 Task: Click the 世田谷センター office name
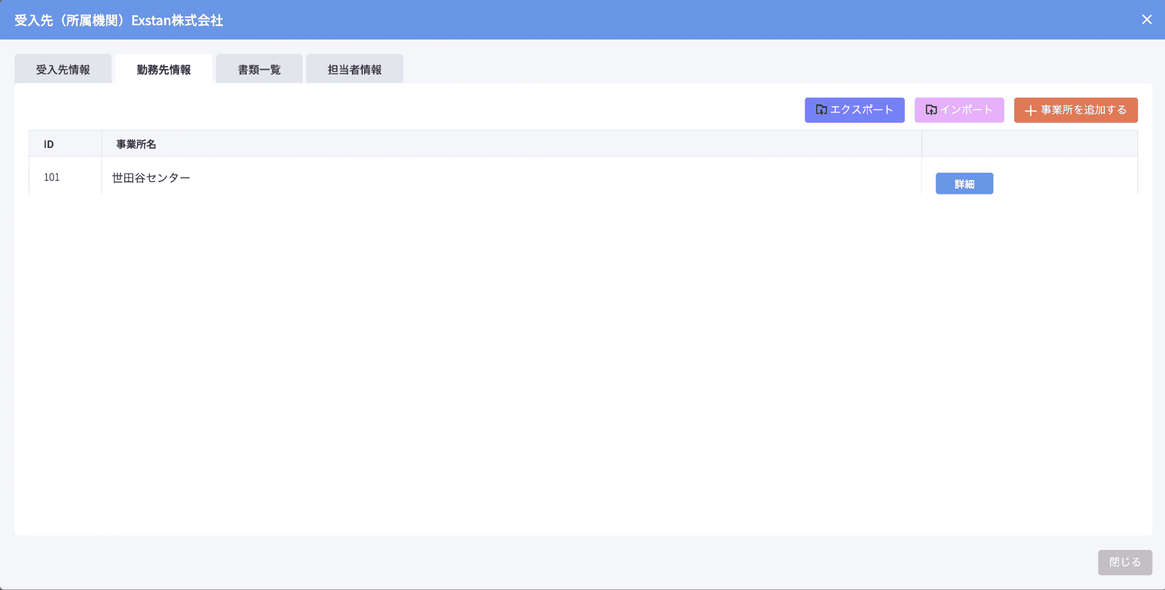151,178
